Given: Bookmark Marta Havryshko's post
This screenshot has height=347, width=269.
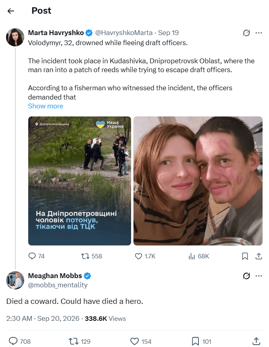Looking at the screenshot, I should (x=245, y=256).
